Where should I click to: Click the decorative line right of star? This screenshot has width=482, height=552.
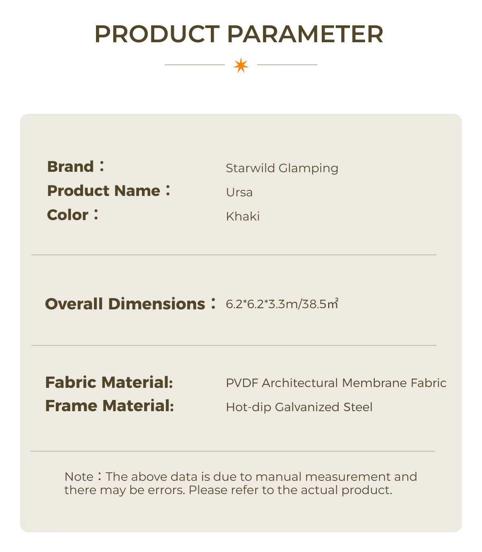click(287, 64)
